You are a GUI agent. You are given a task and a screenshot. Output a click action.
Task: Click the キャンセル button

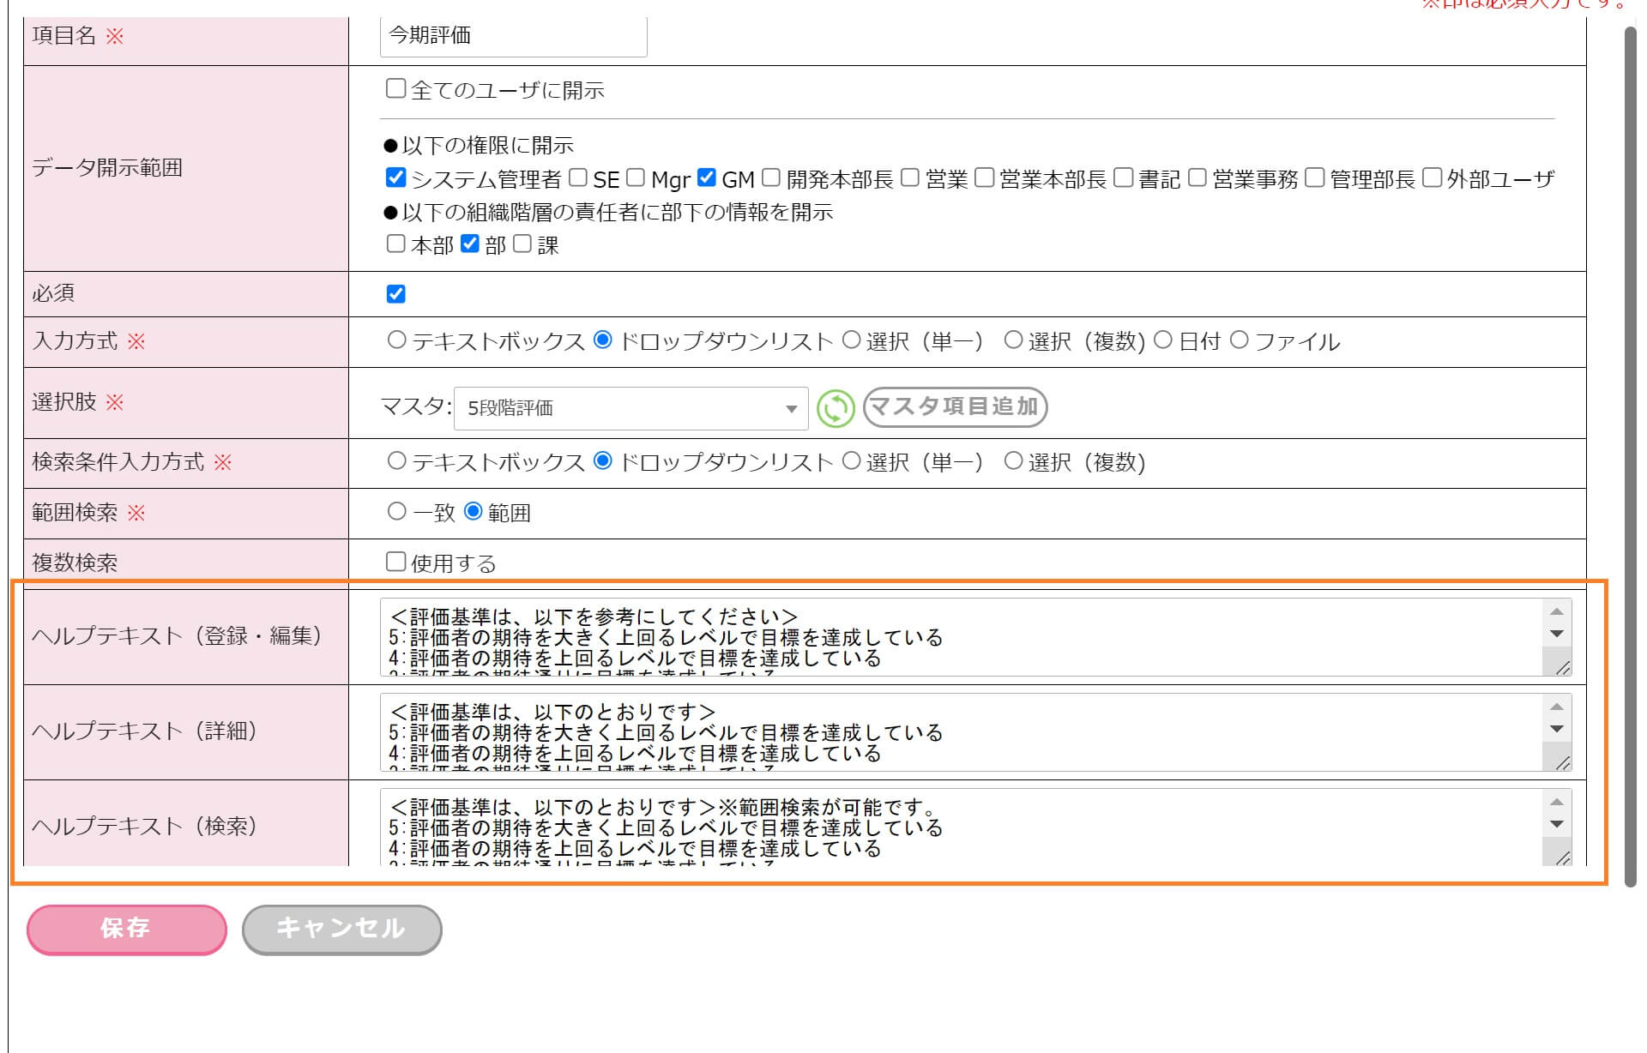[341, 929]
